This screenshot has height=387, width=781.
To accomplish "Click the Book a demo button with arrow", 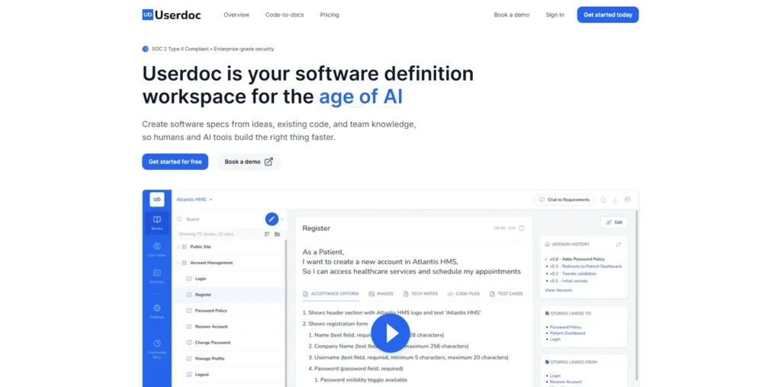I will [x=249, y=162].
